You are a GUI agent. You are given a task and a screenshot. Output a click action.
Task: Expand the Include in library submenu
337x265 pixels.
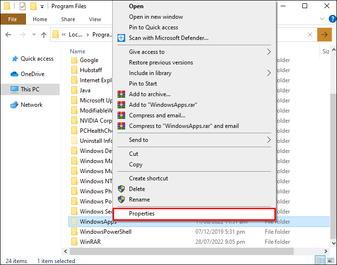click(269, 73)
